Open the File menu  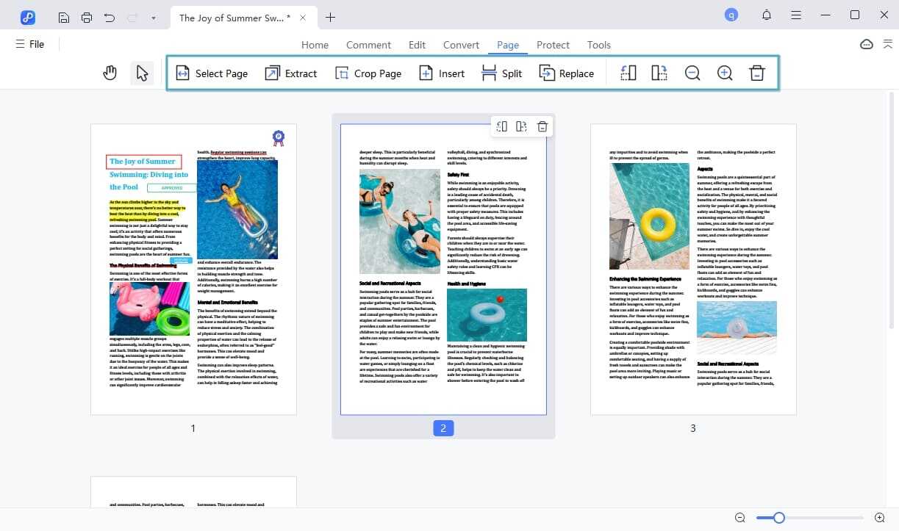click(30, 44)
